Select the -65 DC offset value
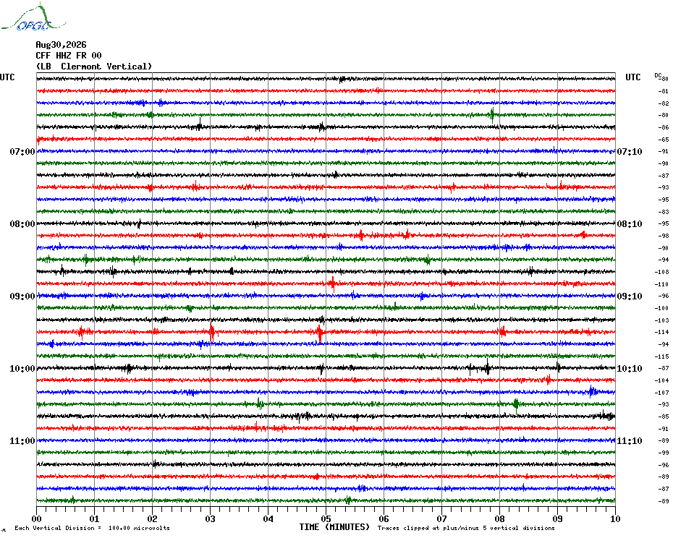 pyautogui.click(x=663, y=140)
